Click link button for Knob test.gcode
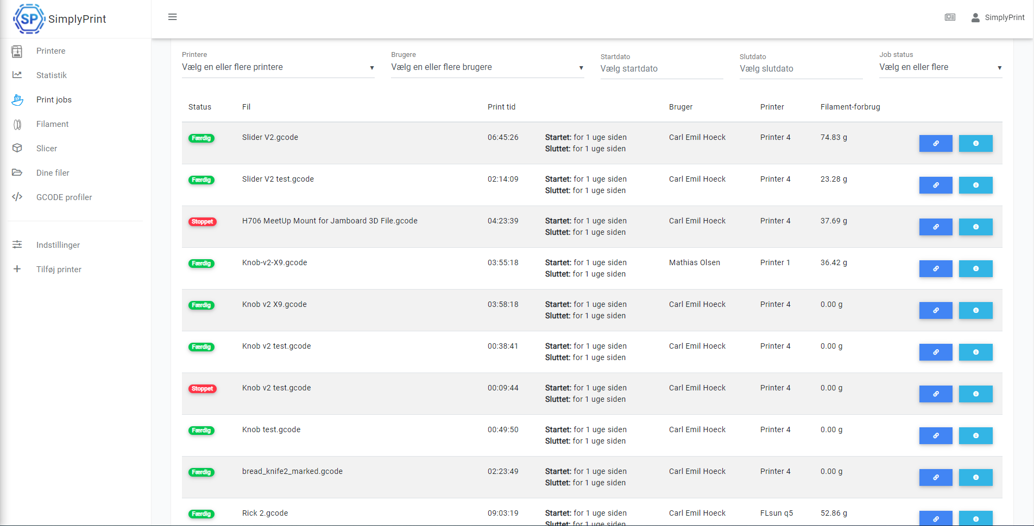Viewport: 1034px width, 526px height. click(936, 436)
